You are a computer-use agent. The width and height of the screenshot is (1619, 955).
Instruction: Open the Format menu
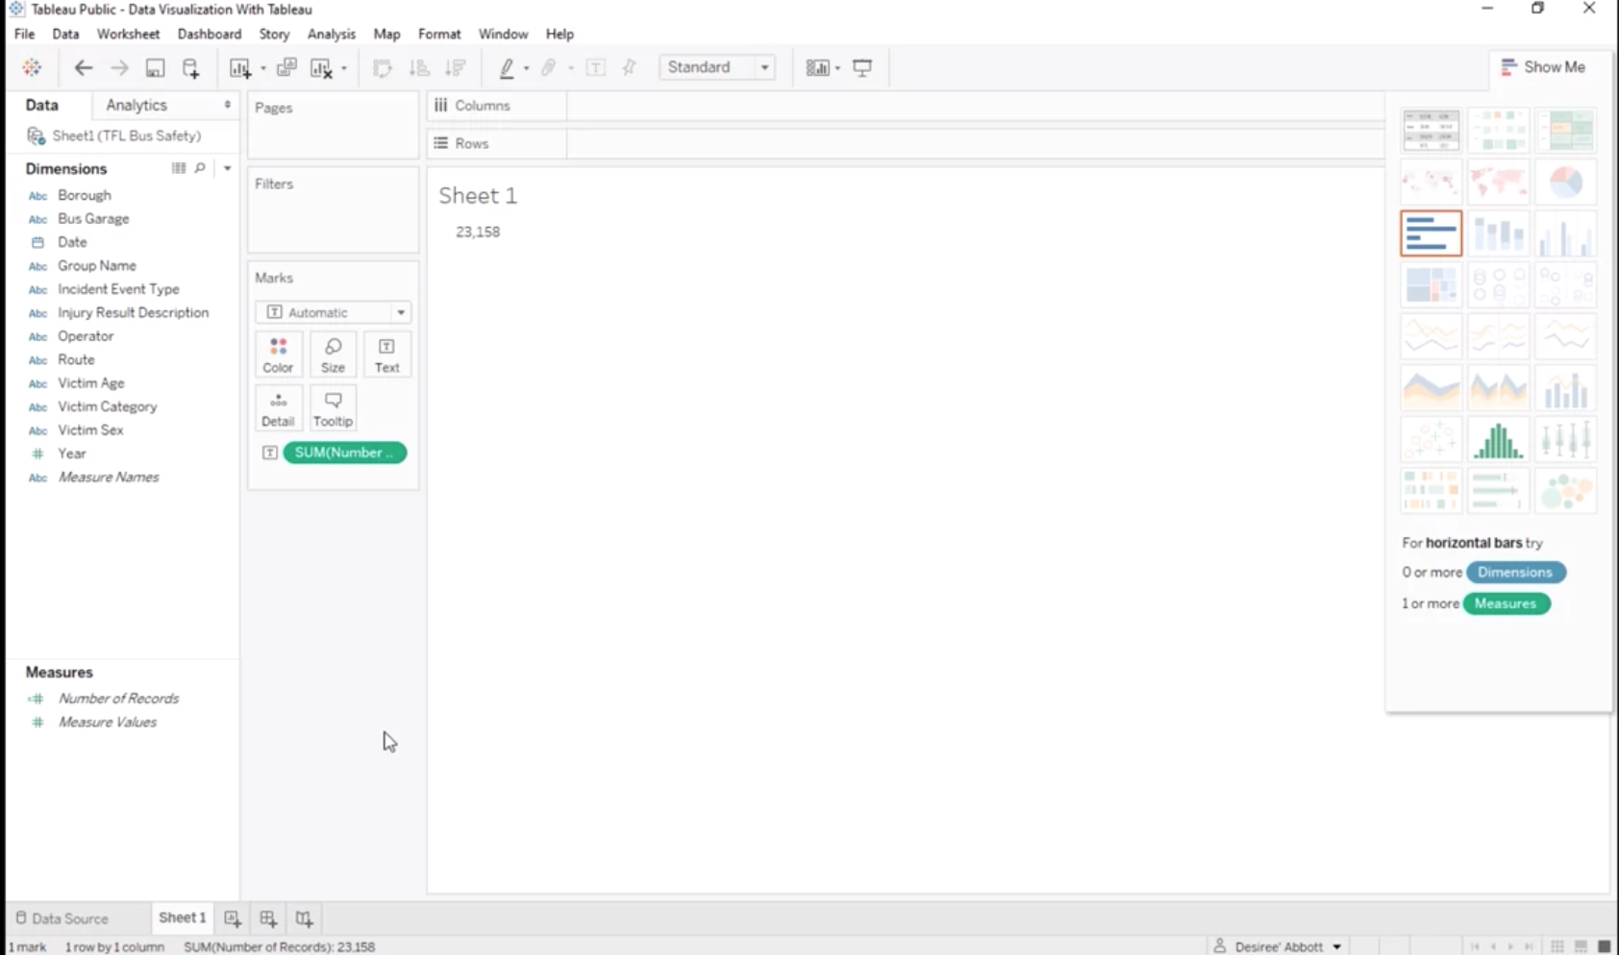(439, 34)
